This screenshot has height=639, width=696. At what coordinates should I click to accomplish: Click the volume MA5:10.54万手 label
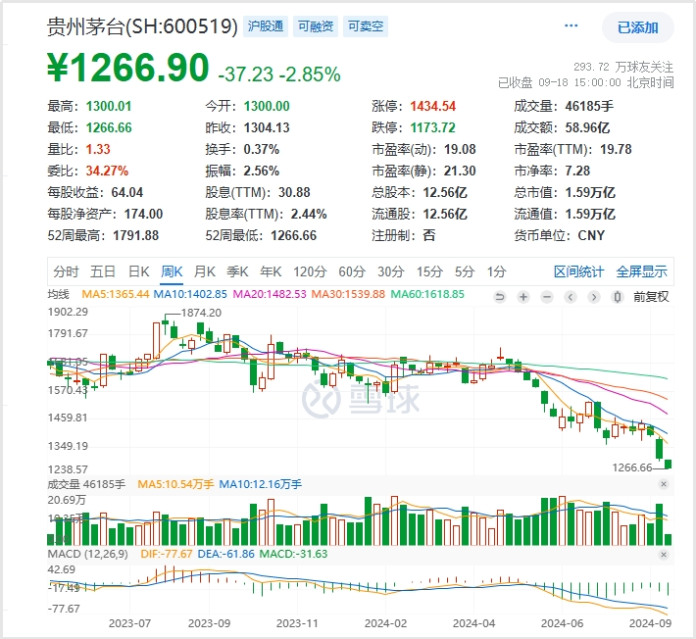(175, 484)
